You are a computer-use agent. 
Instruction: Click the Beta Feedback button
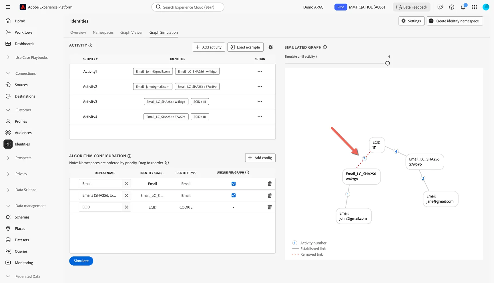pyautogui.click(x=412, y=7)
